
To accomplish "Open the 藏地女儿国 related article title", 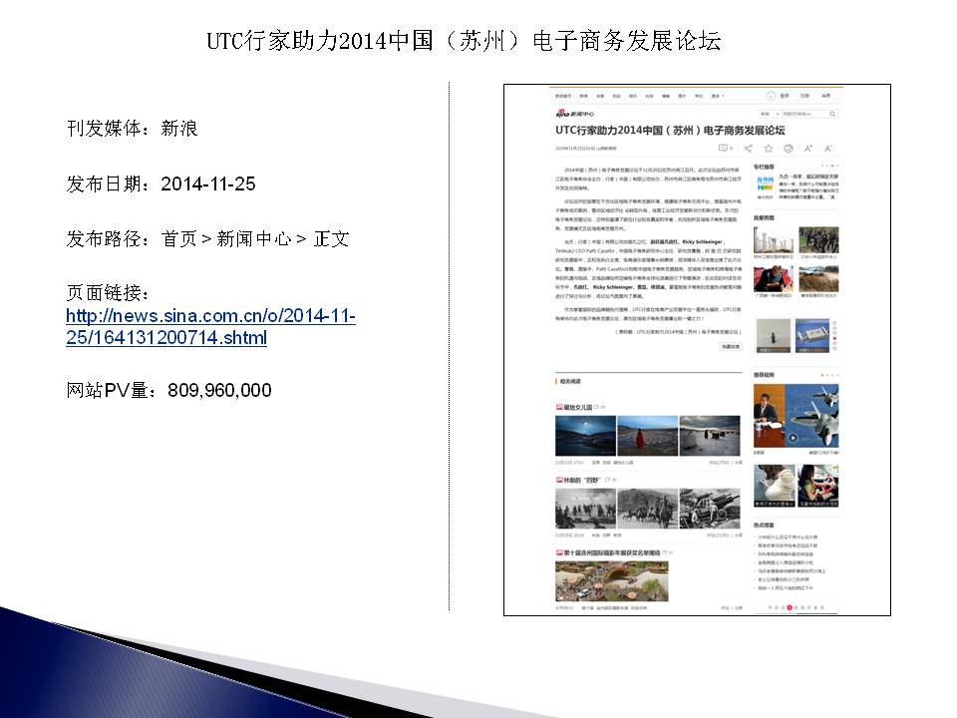I will click(578, 407).
